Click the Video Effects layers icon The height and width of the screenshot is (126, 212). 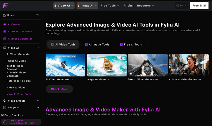[5, 101]
